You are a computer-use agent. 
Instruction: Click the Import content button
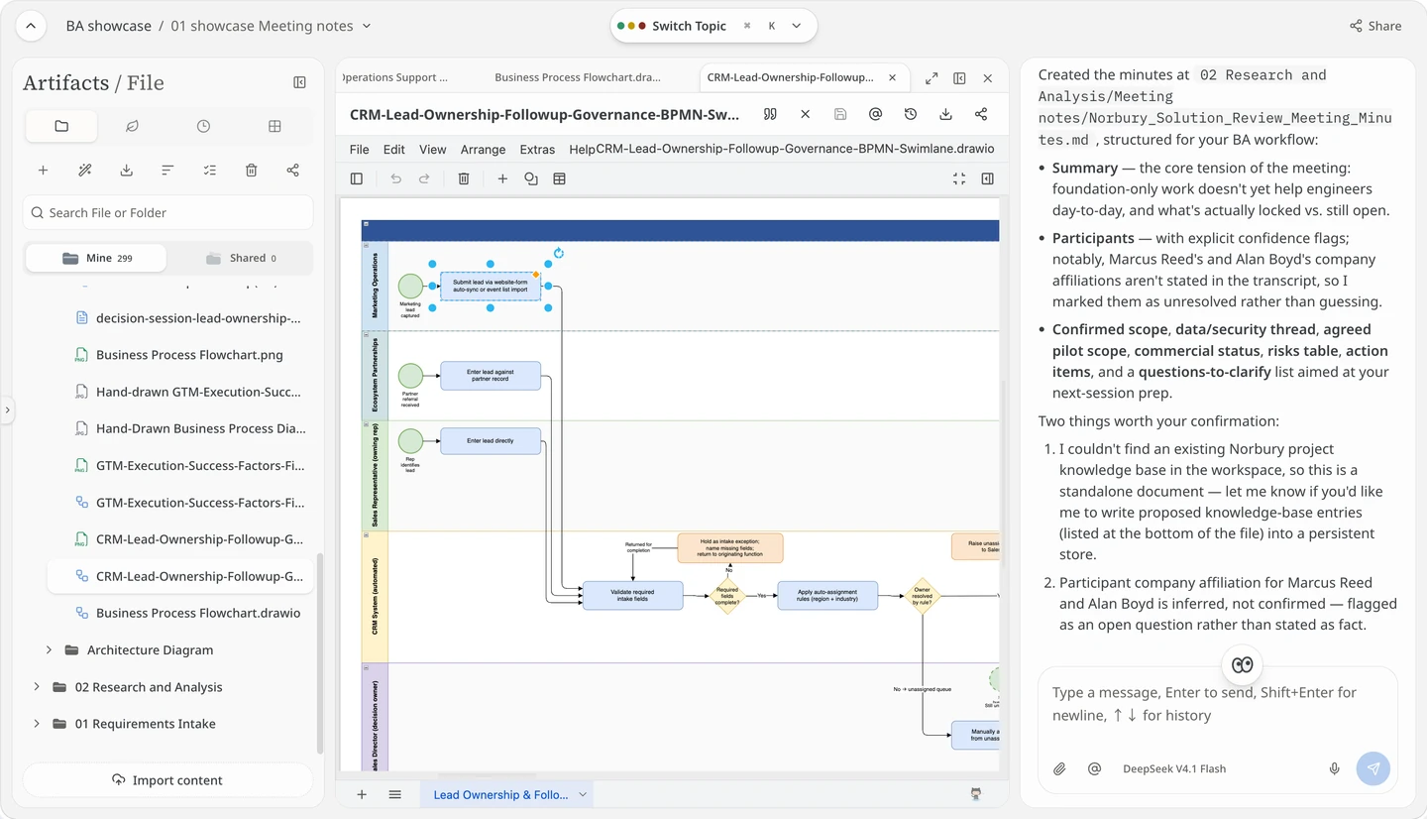coord(167,779)
